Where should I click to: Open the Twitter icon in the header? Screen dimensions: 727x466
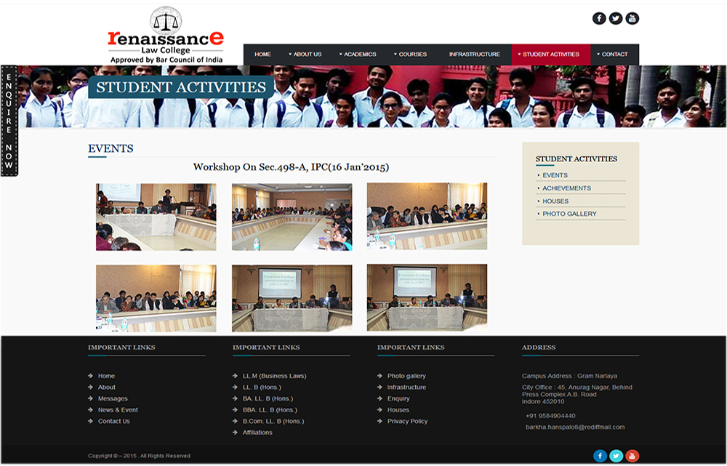tap(616, 18)
